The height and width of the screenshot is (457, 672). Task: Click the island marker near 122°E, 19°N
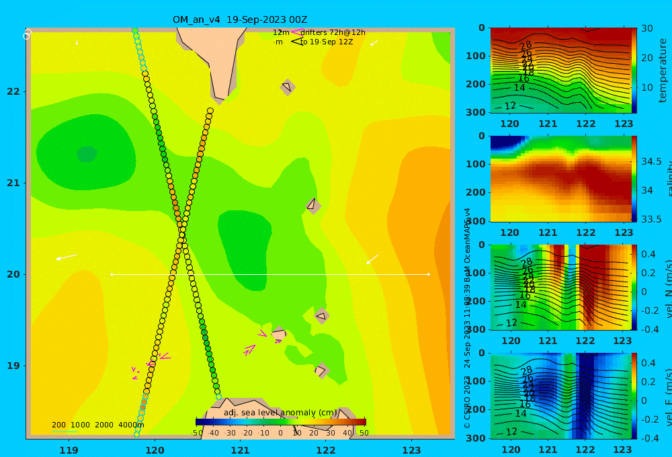click(321, 370)
